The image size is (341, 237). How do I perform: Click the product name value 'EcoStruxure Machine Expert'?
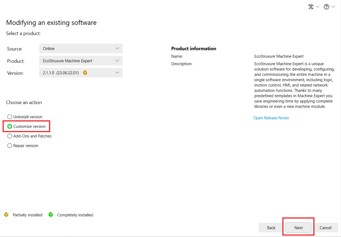(x=279, y=56)
